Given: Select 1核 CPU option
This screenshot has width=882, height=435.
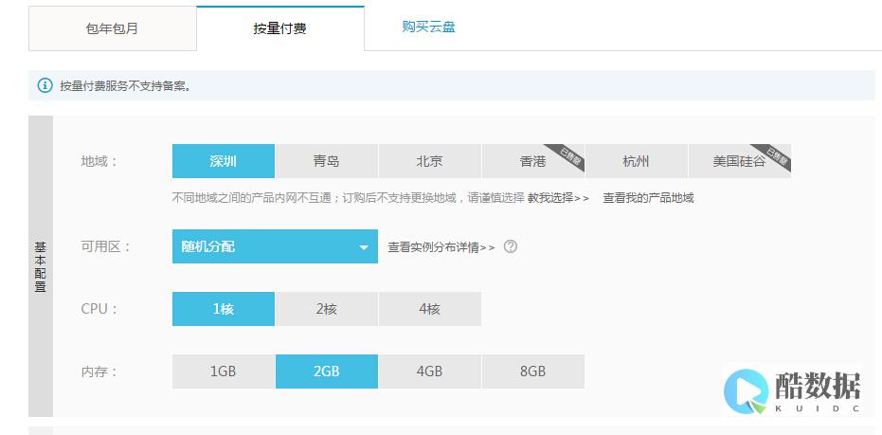Looking at the screenshot, I should tap(224, 309).
